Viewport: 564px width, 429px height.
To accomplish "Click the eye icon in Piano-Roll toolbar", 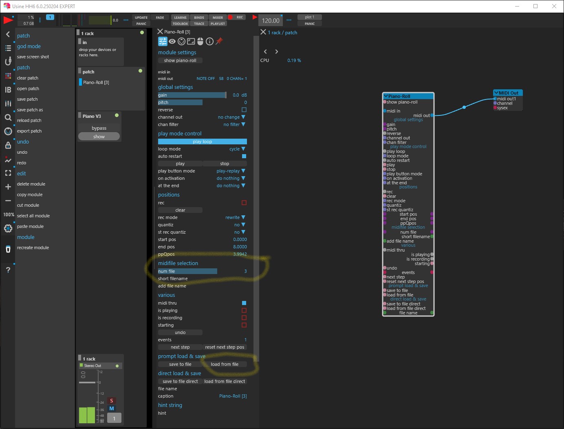I will pos(172,41).
